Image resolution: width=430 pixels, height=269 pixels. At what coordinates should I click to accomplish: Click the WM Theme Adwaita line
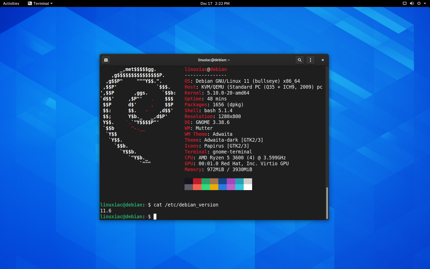coord(208,134)
